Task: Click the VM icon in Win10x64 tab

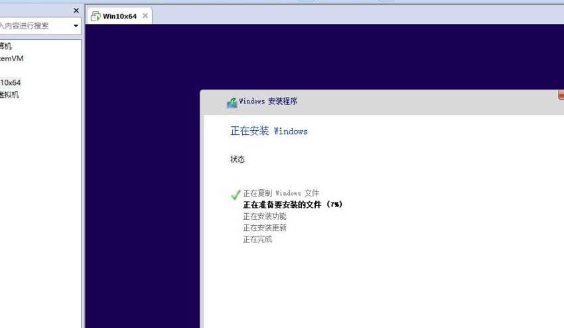Action: pyautogui.click(x=96, y=16)
